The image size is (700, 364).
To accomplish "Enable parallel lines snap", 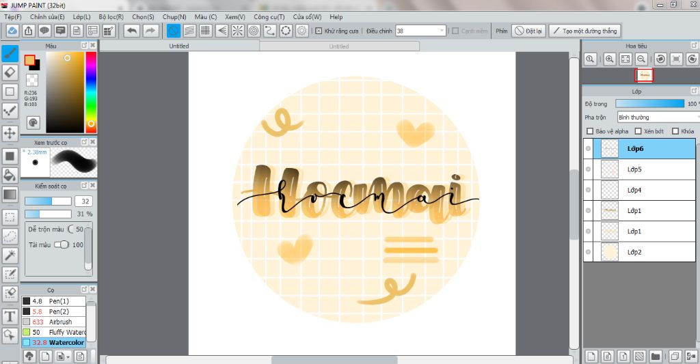I will (x=190, y=31).
